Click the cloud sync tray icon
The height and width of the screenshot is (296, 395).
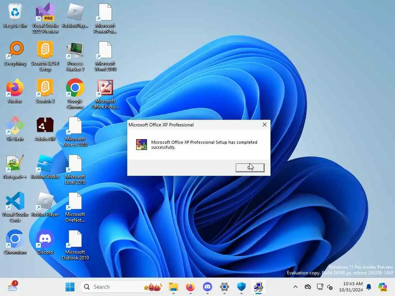307,287
